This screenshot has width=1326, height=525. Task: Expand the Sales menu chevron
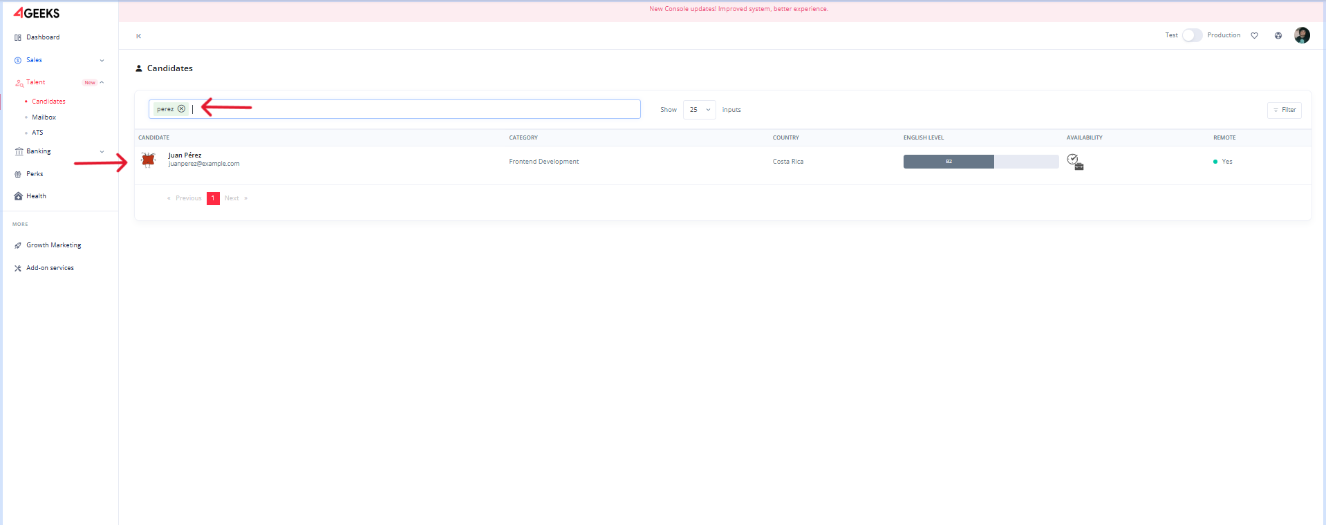102,61
